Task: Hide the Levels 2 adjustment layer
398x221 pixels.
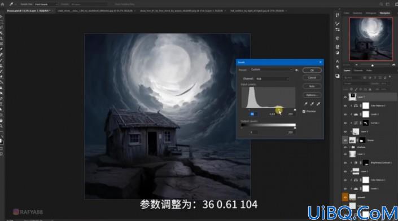Action: [x=345, y=114]
